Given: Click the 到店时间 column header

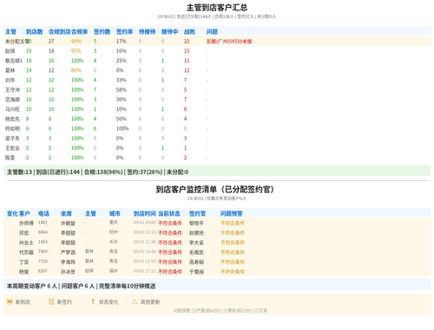Looking at the screenshot, I should pyautogui.click(x=145, y=214).
